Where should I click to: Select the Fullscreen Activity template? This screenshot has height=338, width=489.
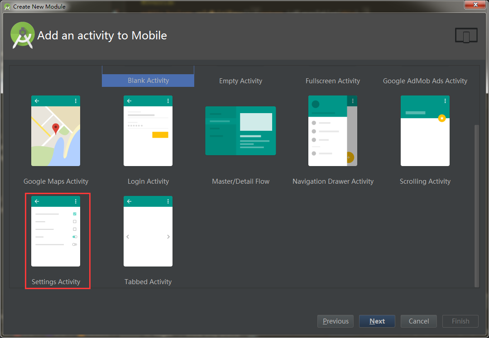tap(333, 81)
